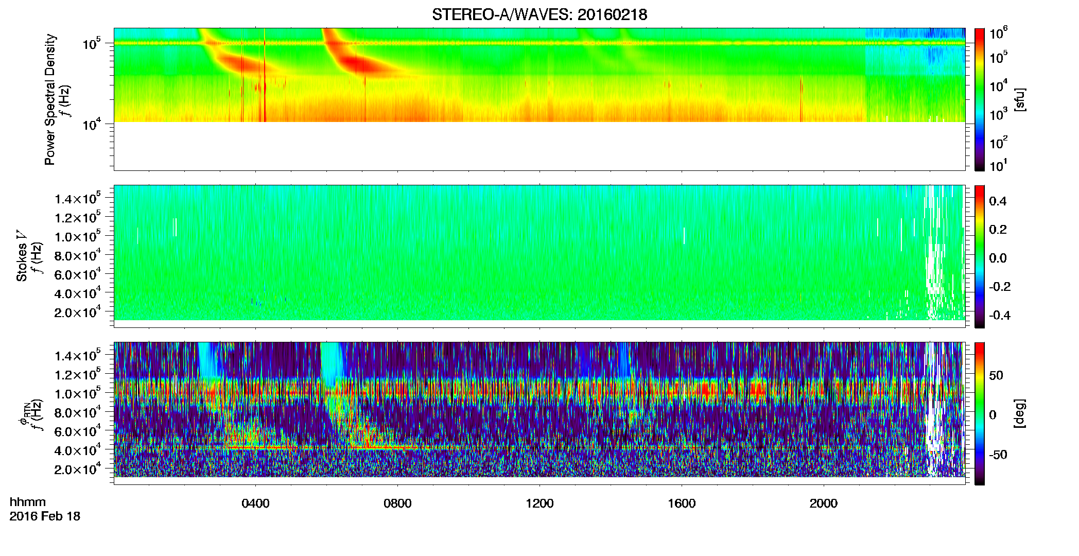The width and height of the screenshot is (1079, 556).
Task: Click the "0" tick on the deg colorbar
Action: [x=993, y=415]
